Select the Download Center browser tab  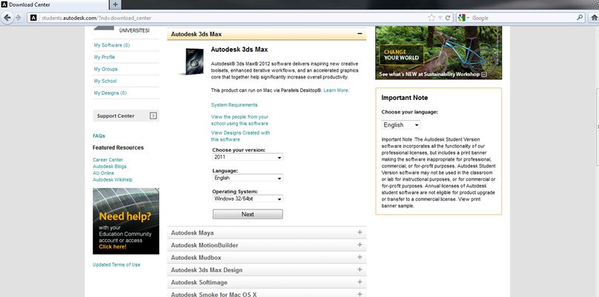tap(55, 4)
